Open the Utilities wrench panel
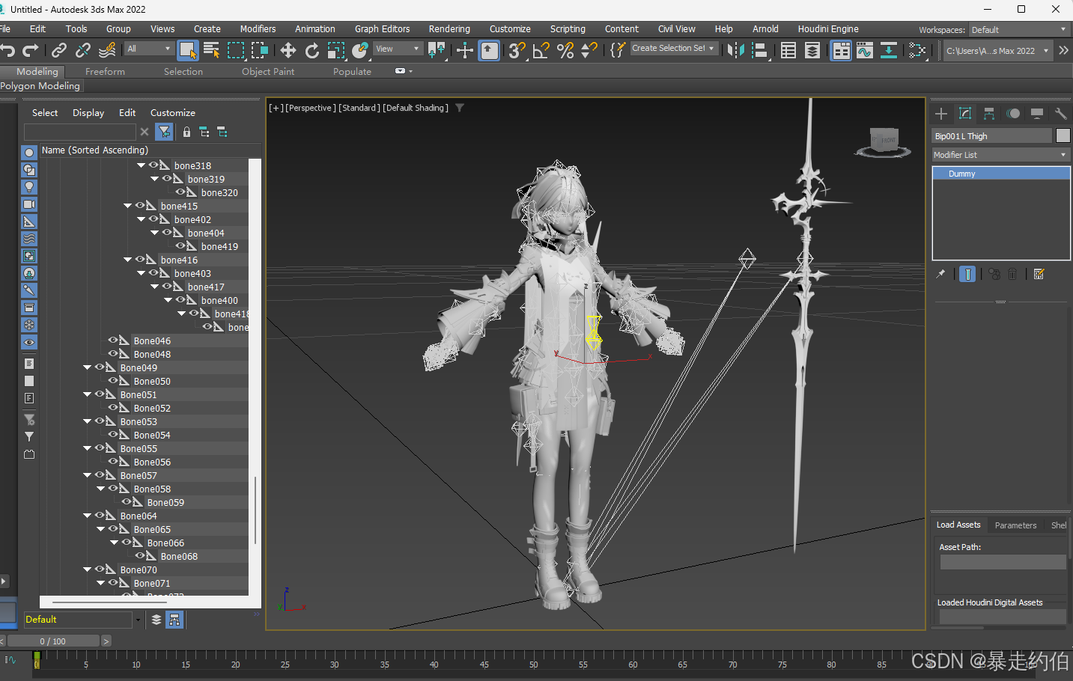The image size is (1073, 681). 1060,114
